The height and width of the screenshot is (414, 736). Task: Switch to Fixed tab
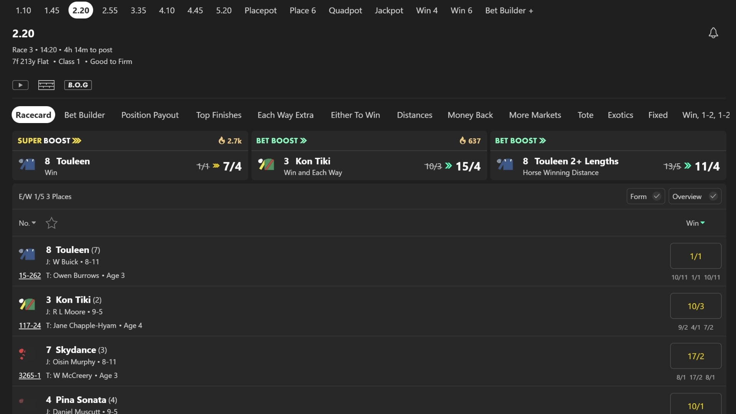tap(658, 115)
